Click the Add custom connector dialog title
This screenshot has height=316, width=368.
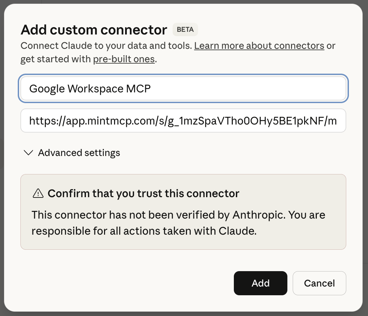click(94, 29)
